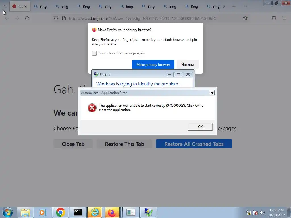Open Command Prompt from taskbar

[78, 212]
